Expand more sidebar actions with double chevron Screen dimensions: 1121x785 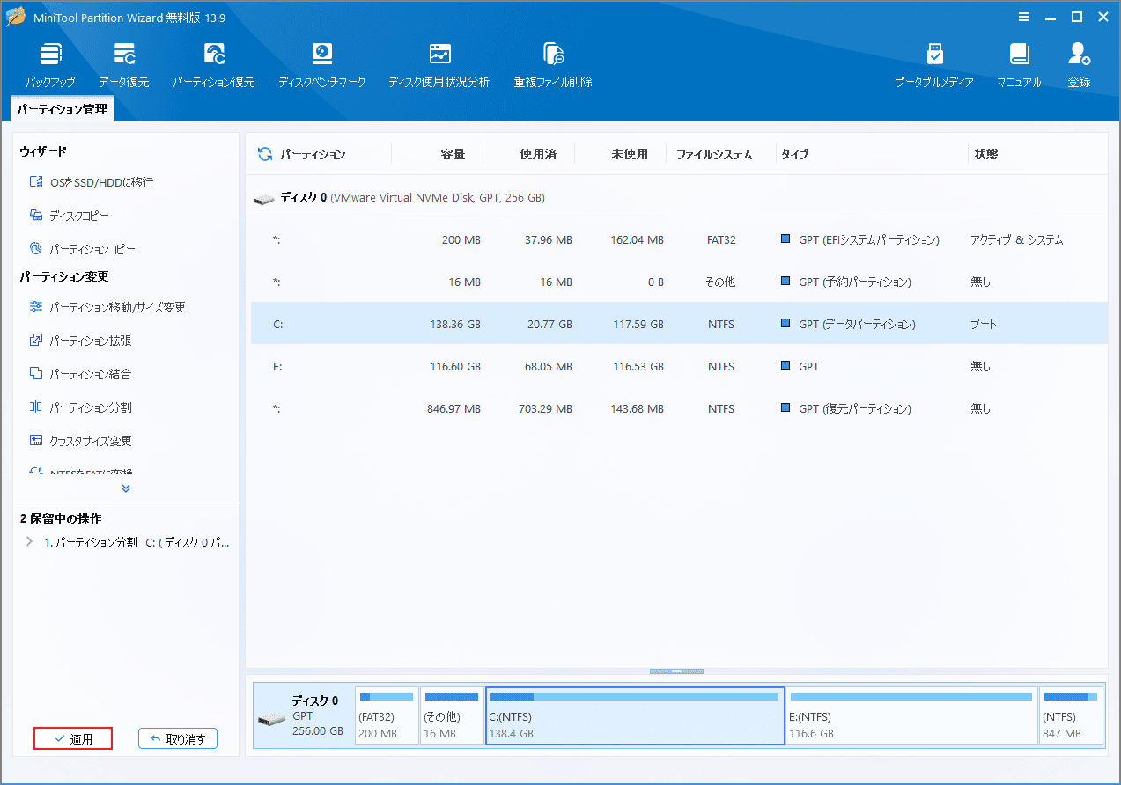click(x=126, y=488)
